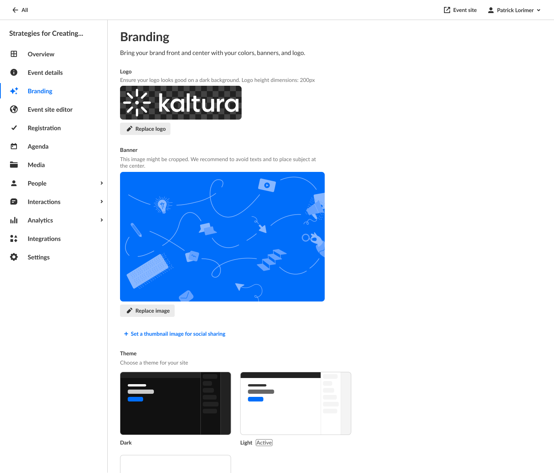Click the back arrow icon next to All
This screenshot has width=554, height=473.
(x=15, y=10)
